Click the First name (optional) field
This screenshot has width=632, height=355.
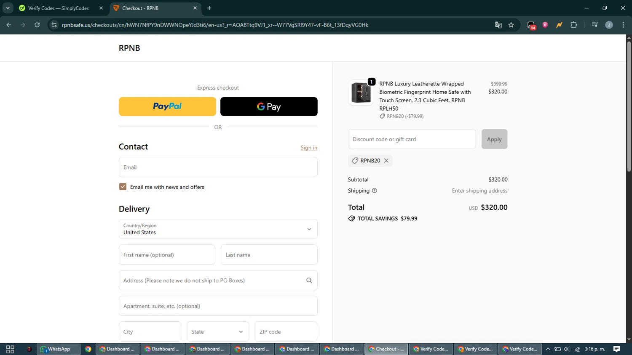167,254
